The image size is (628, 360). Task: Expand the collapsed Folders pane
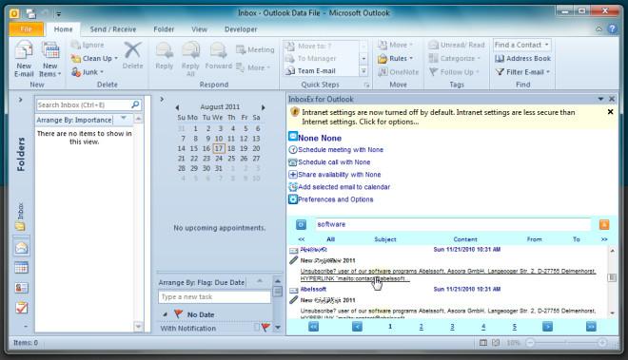point(20,100)
